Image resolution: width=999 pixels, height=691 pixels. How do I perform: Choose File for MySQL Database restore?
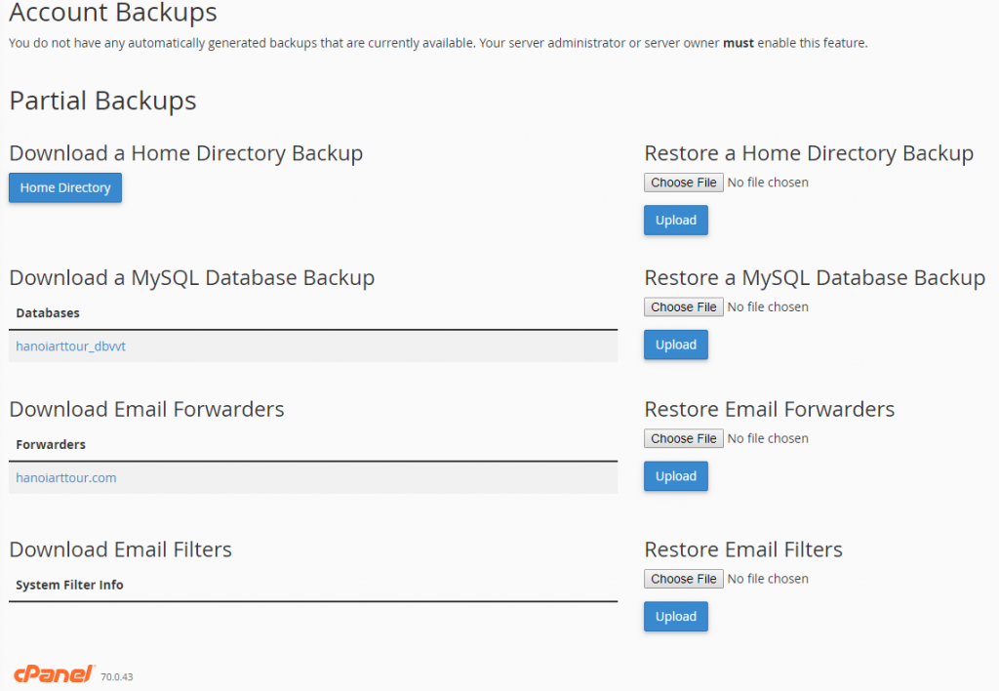pos(684,307)
